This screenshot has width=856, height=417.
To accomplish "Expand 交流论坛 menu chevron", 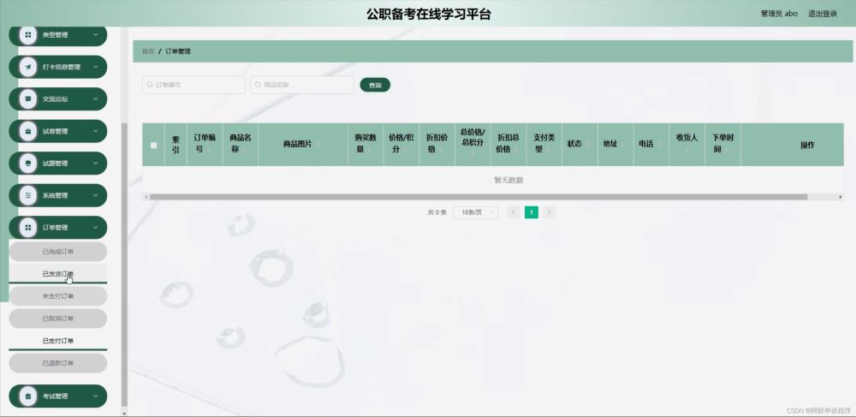I will pos(96,99).
